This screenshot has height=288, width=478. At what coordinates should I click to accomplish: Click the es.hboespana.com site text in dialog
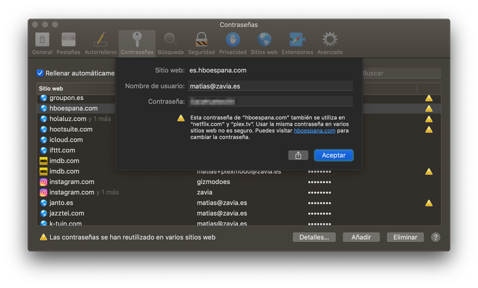[x=217, y=70]
